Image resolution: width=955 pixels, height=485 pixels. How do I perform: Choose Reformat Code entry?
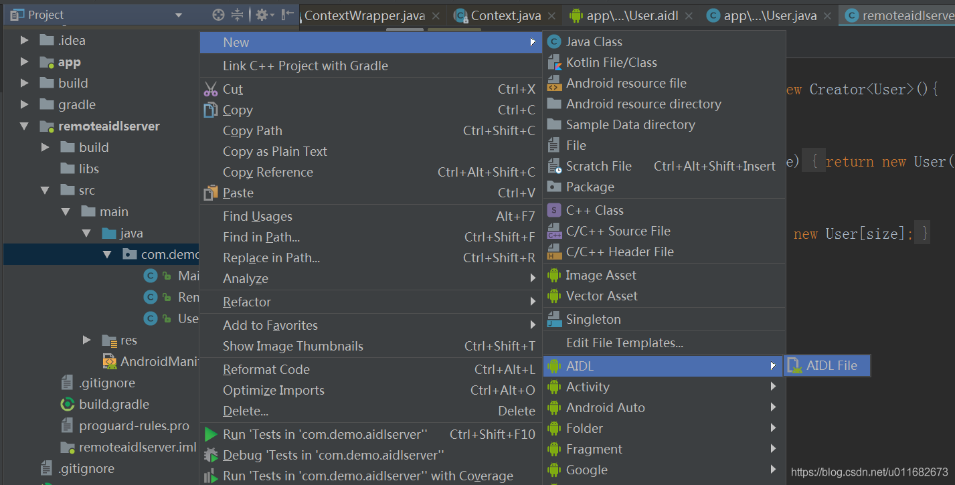[x=371, y=369]
